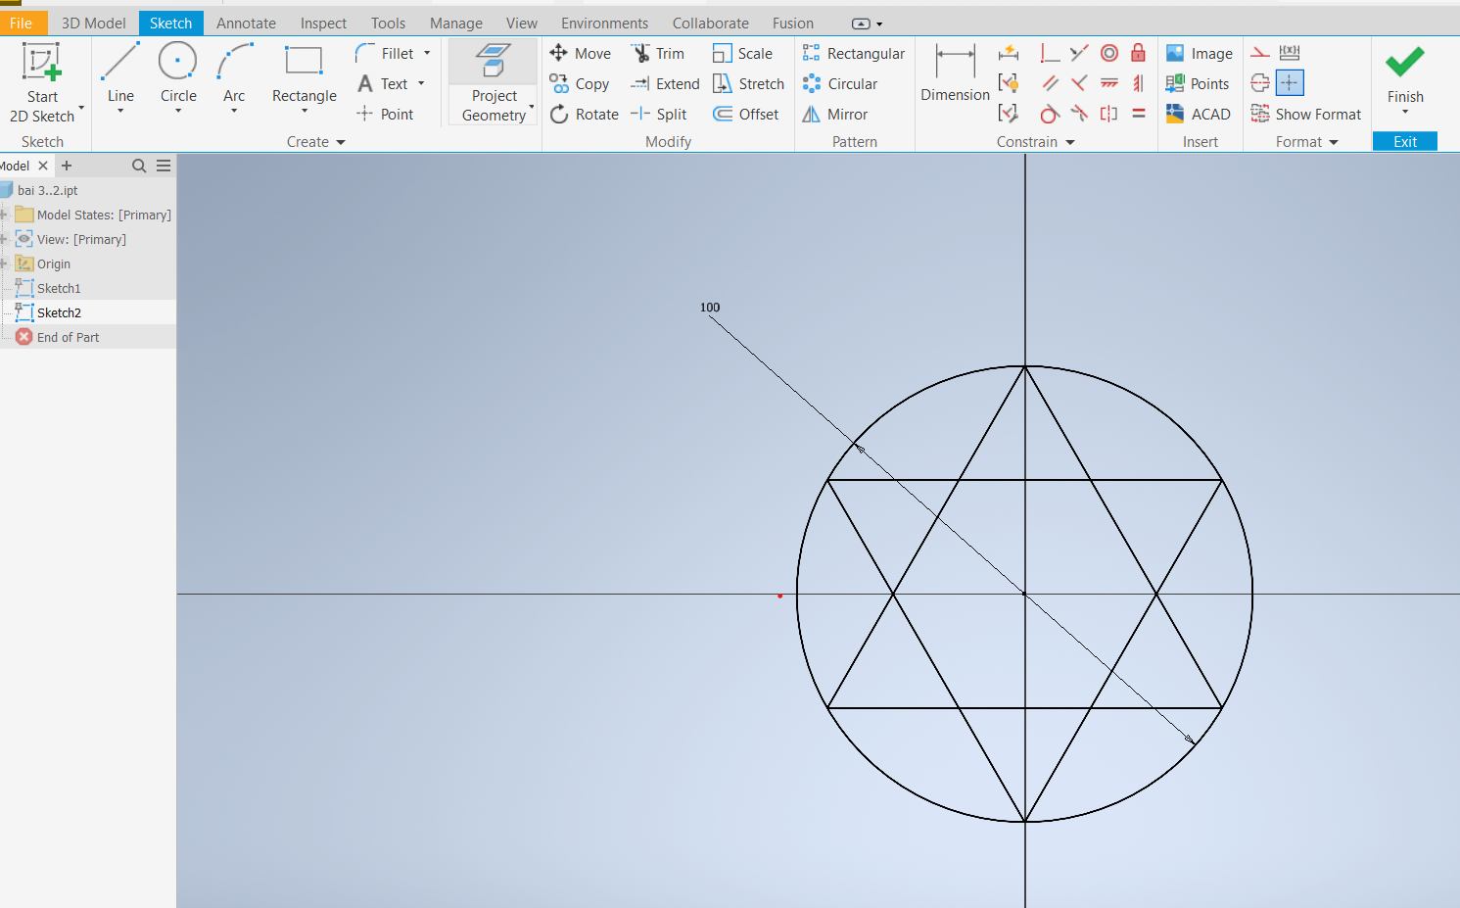Image resolution: width=1460 pixels, height=908 pixels.
Task: Apply the Concentric constraint
Action: [x=1109, y=53]
